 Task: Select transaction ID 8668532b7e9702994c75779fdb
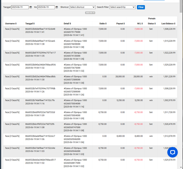[40, 89]
